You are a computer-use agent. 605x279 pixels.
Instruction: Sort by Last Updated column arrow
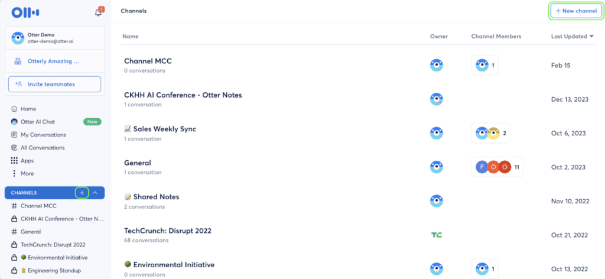592,37
